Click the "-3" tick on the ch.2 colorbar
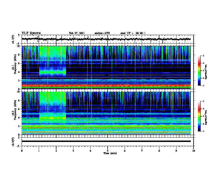 coord(203,101)
